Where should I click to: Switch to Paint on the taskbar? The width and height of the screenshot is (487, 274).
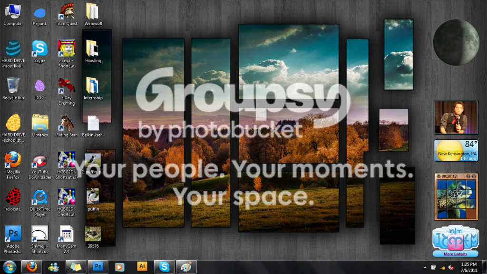click(x=186, y=267)
